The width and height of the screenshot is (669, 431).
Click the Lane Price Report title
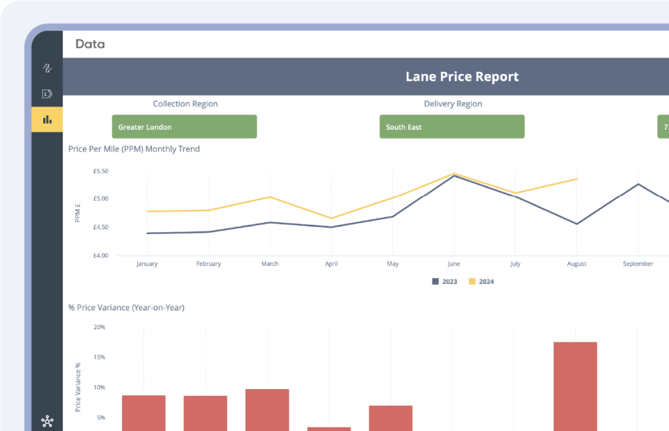pyautogui.click(x=462, y=77)
